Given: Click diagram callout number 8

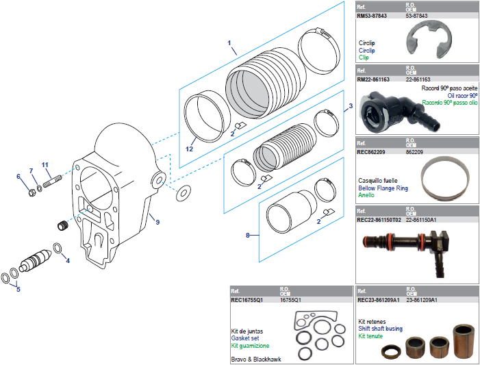Looking at the screenshot, I should tap(248, 235).
